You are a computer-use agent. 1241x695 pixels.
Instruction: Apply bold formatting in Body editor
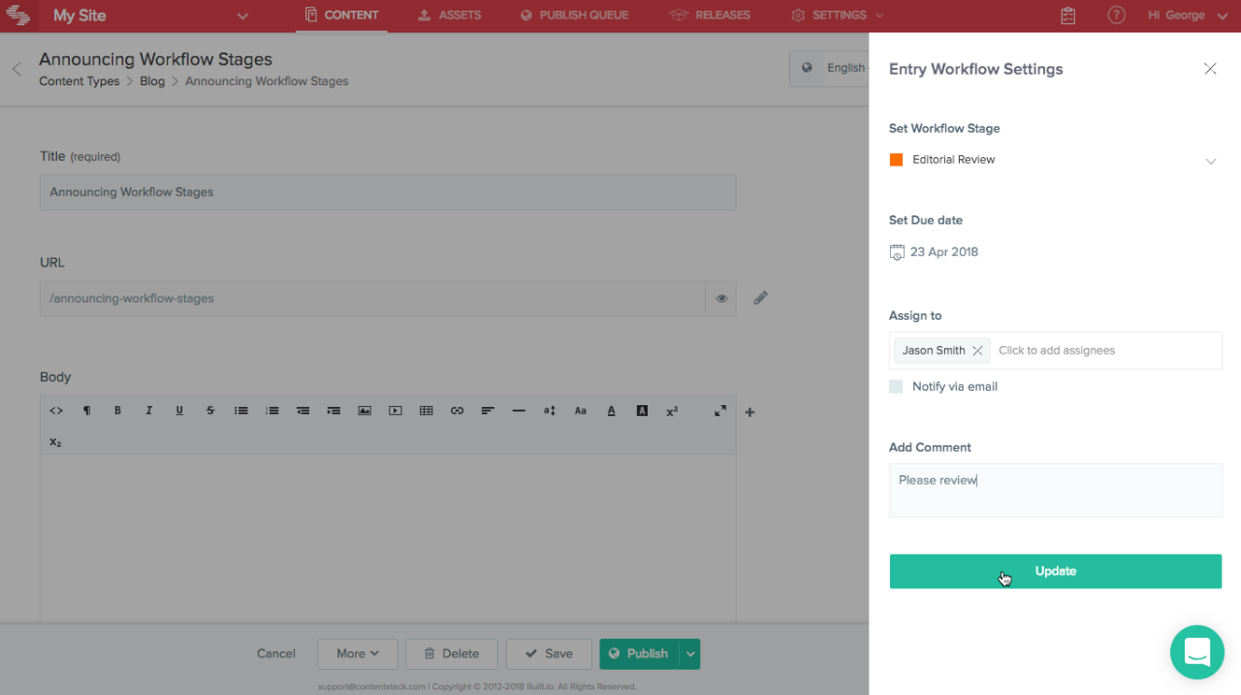click(x=118, y=411)
